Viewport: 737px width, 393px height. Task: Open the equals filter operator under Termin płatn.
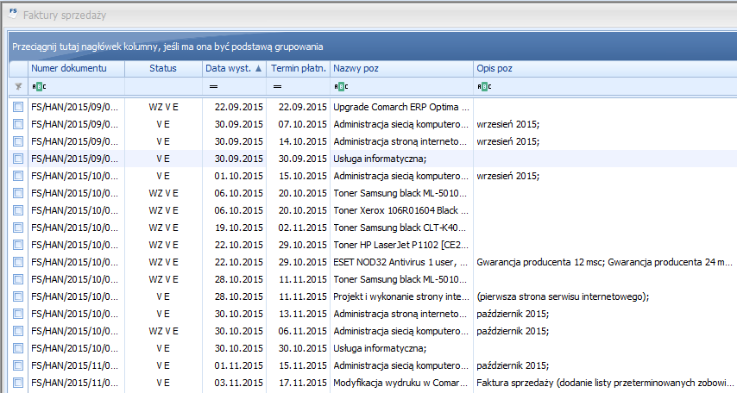[277, 86]
